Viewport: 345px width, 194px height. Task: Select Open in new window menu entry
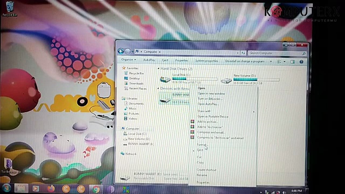[x=211, y=93]
